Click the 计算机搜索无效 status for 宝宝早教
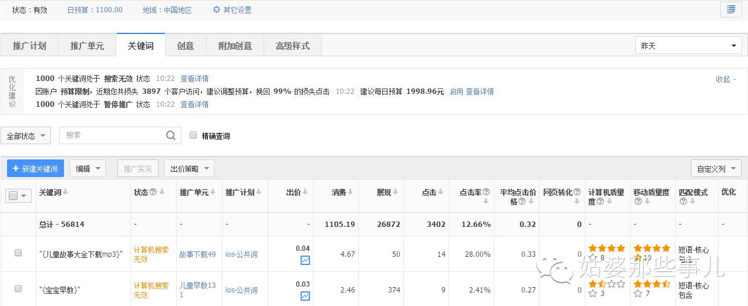 [151, 290]
